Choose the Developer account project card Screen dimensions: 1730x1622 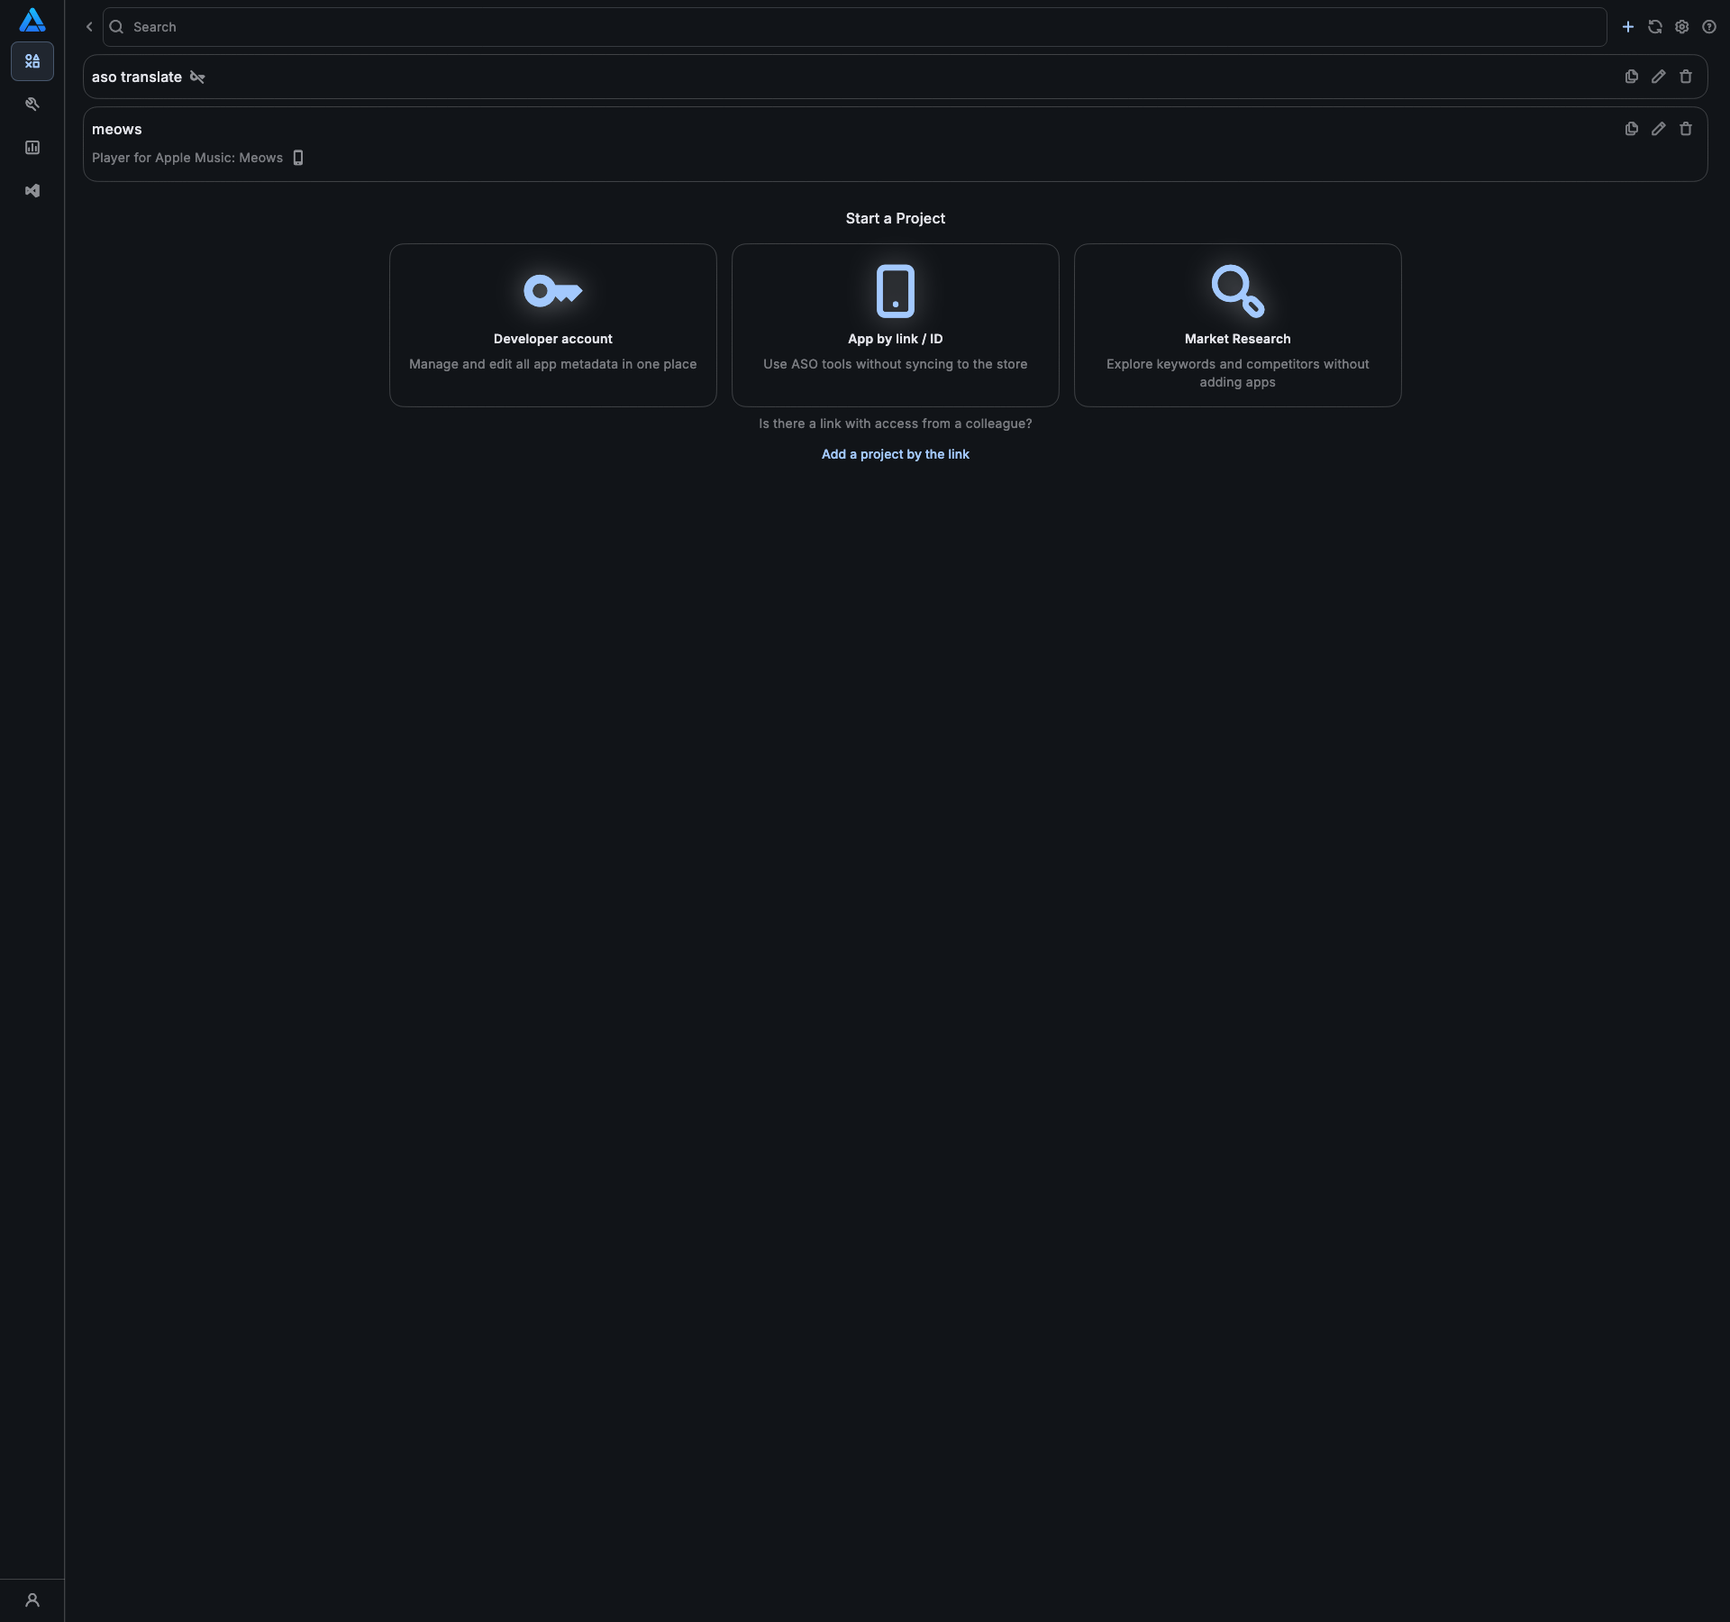pos(552,325)
